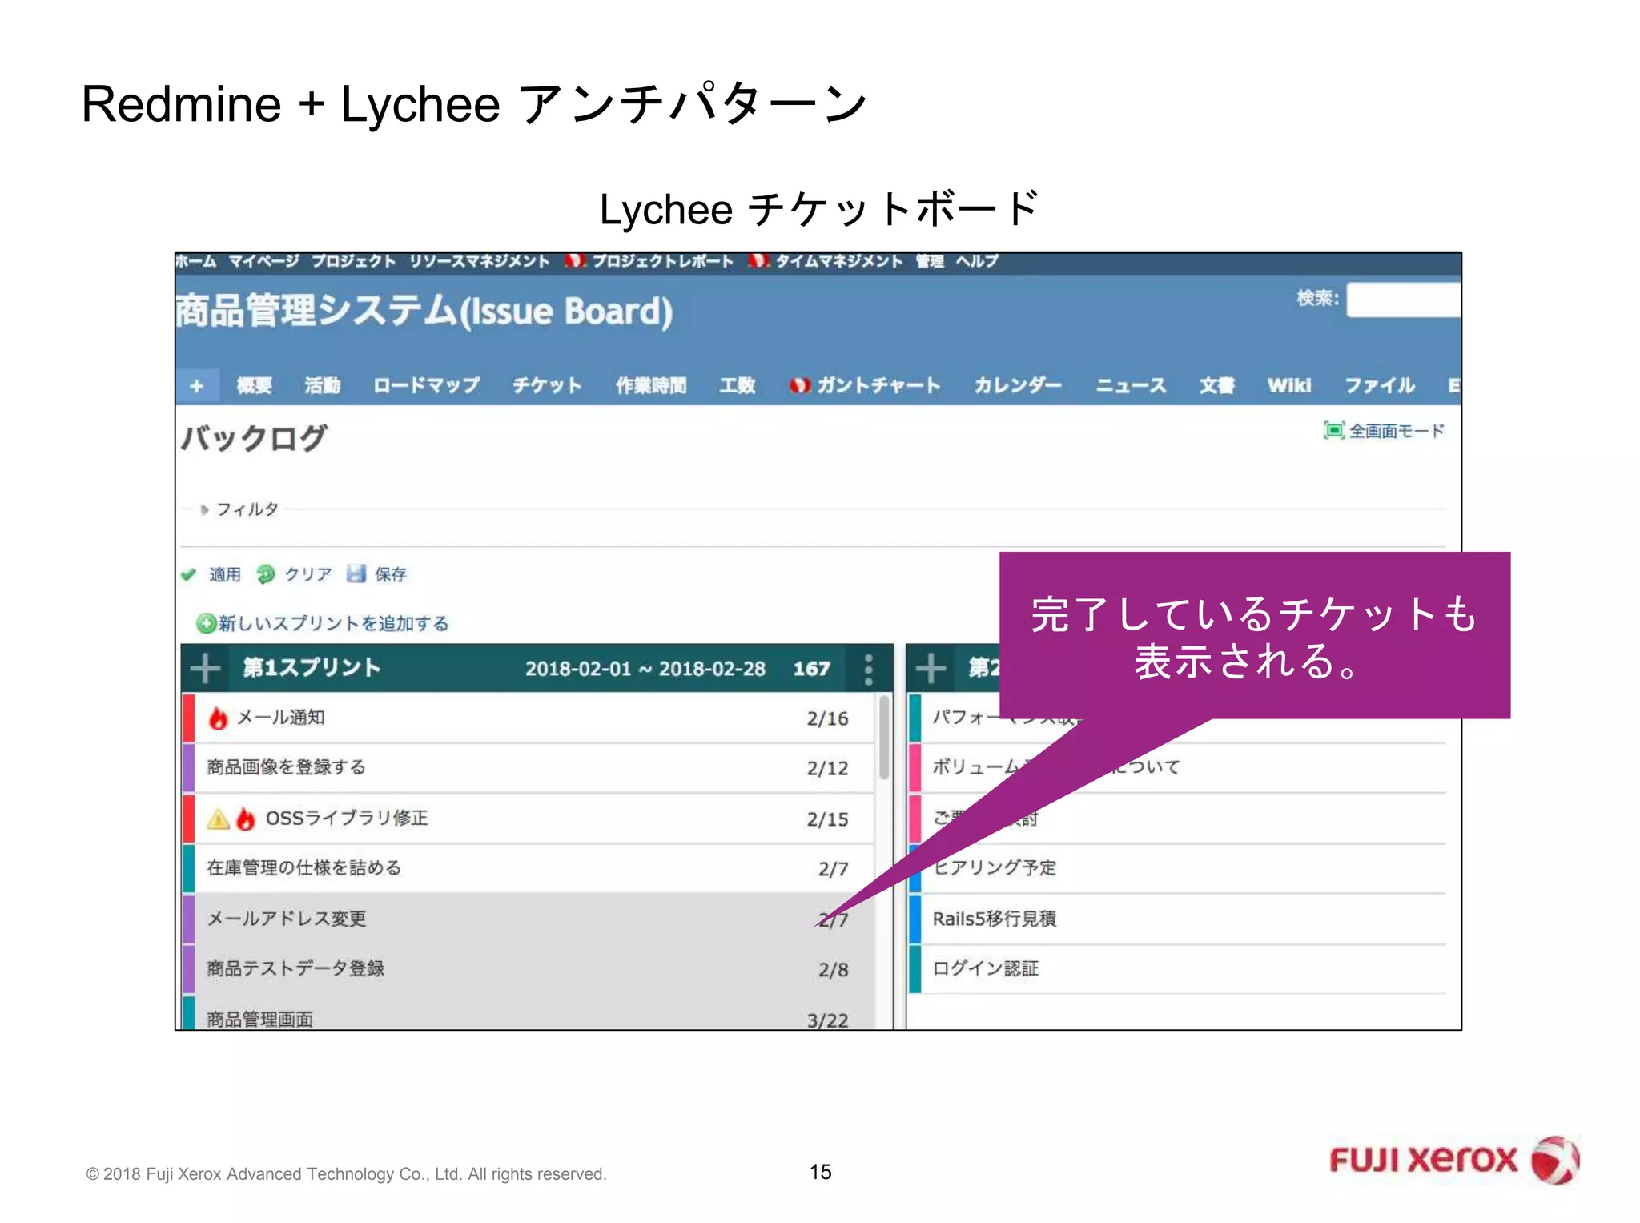Click the 第1スプリント list scrollbar
The width and height of the screenshot is (1640, 1223).
pyautogui.click(x=883, y=738)
